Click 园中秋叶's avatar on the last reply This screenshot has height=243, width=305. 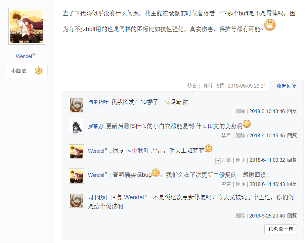pos(76,200)
